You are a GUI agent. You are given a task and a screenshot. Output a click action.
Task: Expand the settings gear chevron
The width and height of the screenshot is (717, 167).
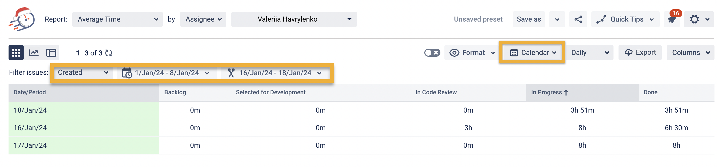(707, 20)
